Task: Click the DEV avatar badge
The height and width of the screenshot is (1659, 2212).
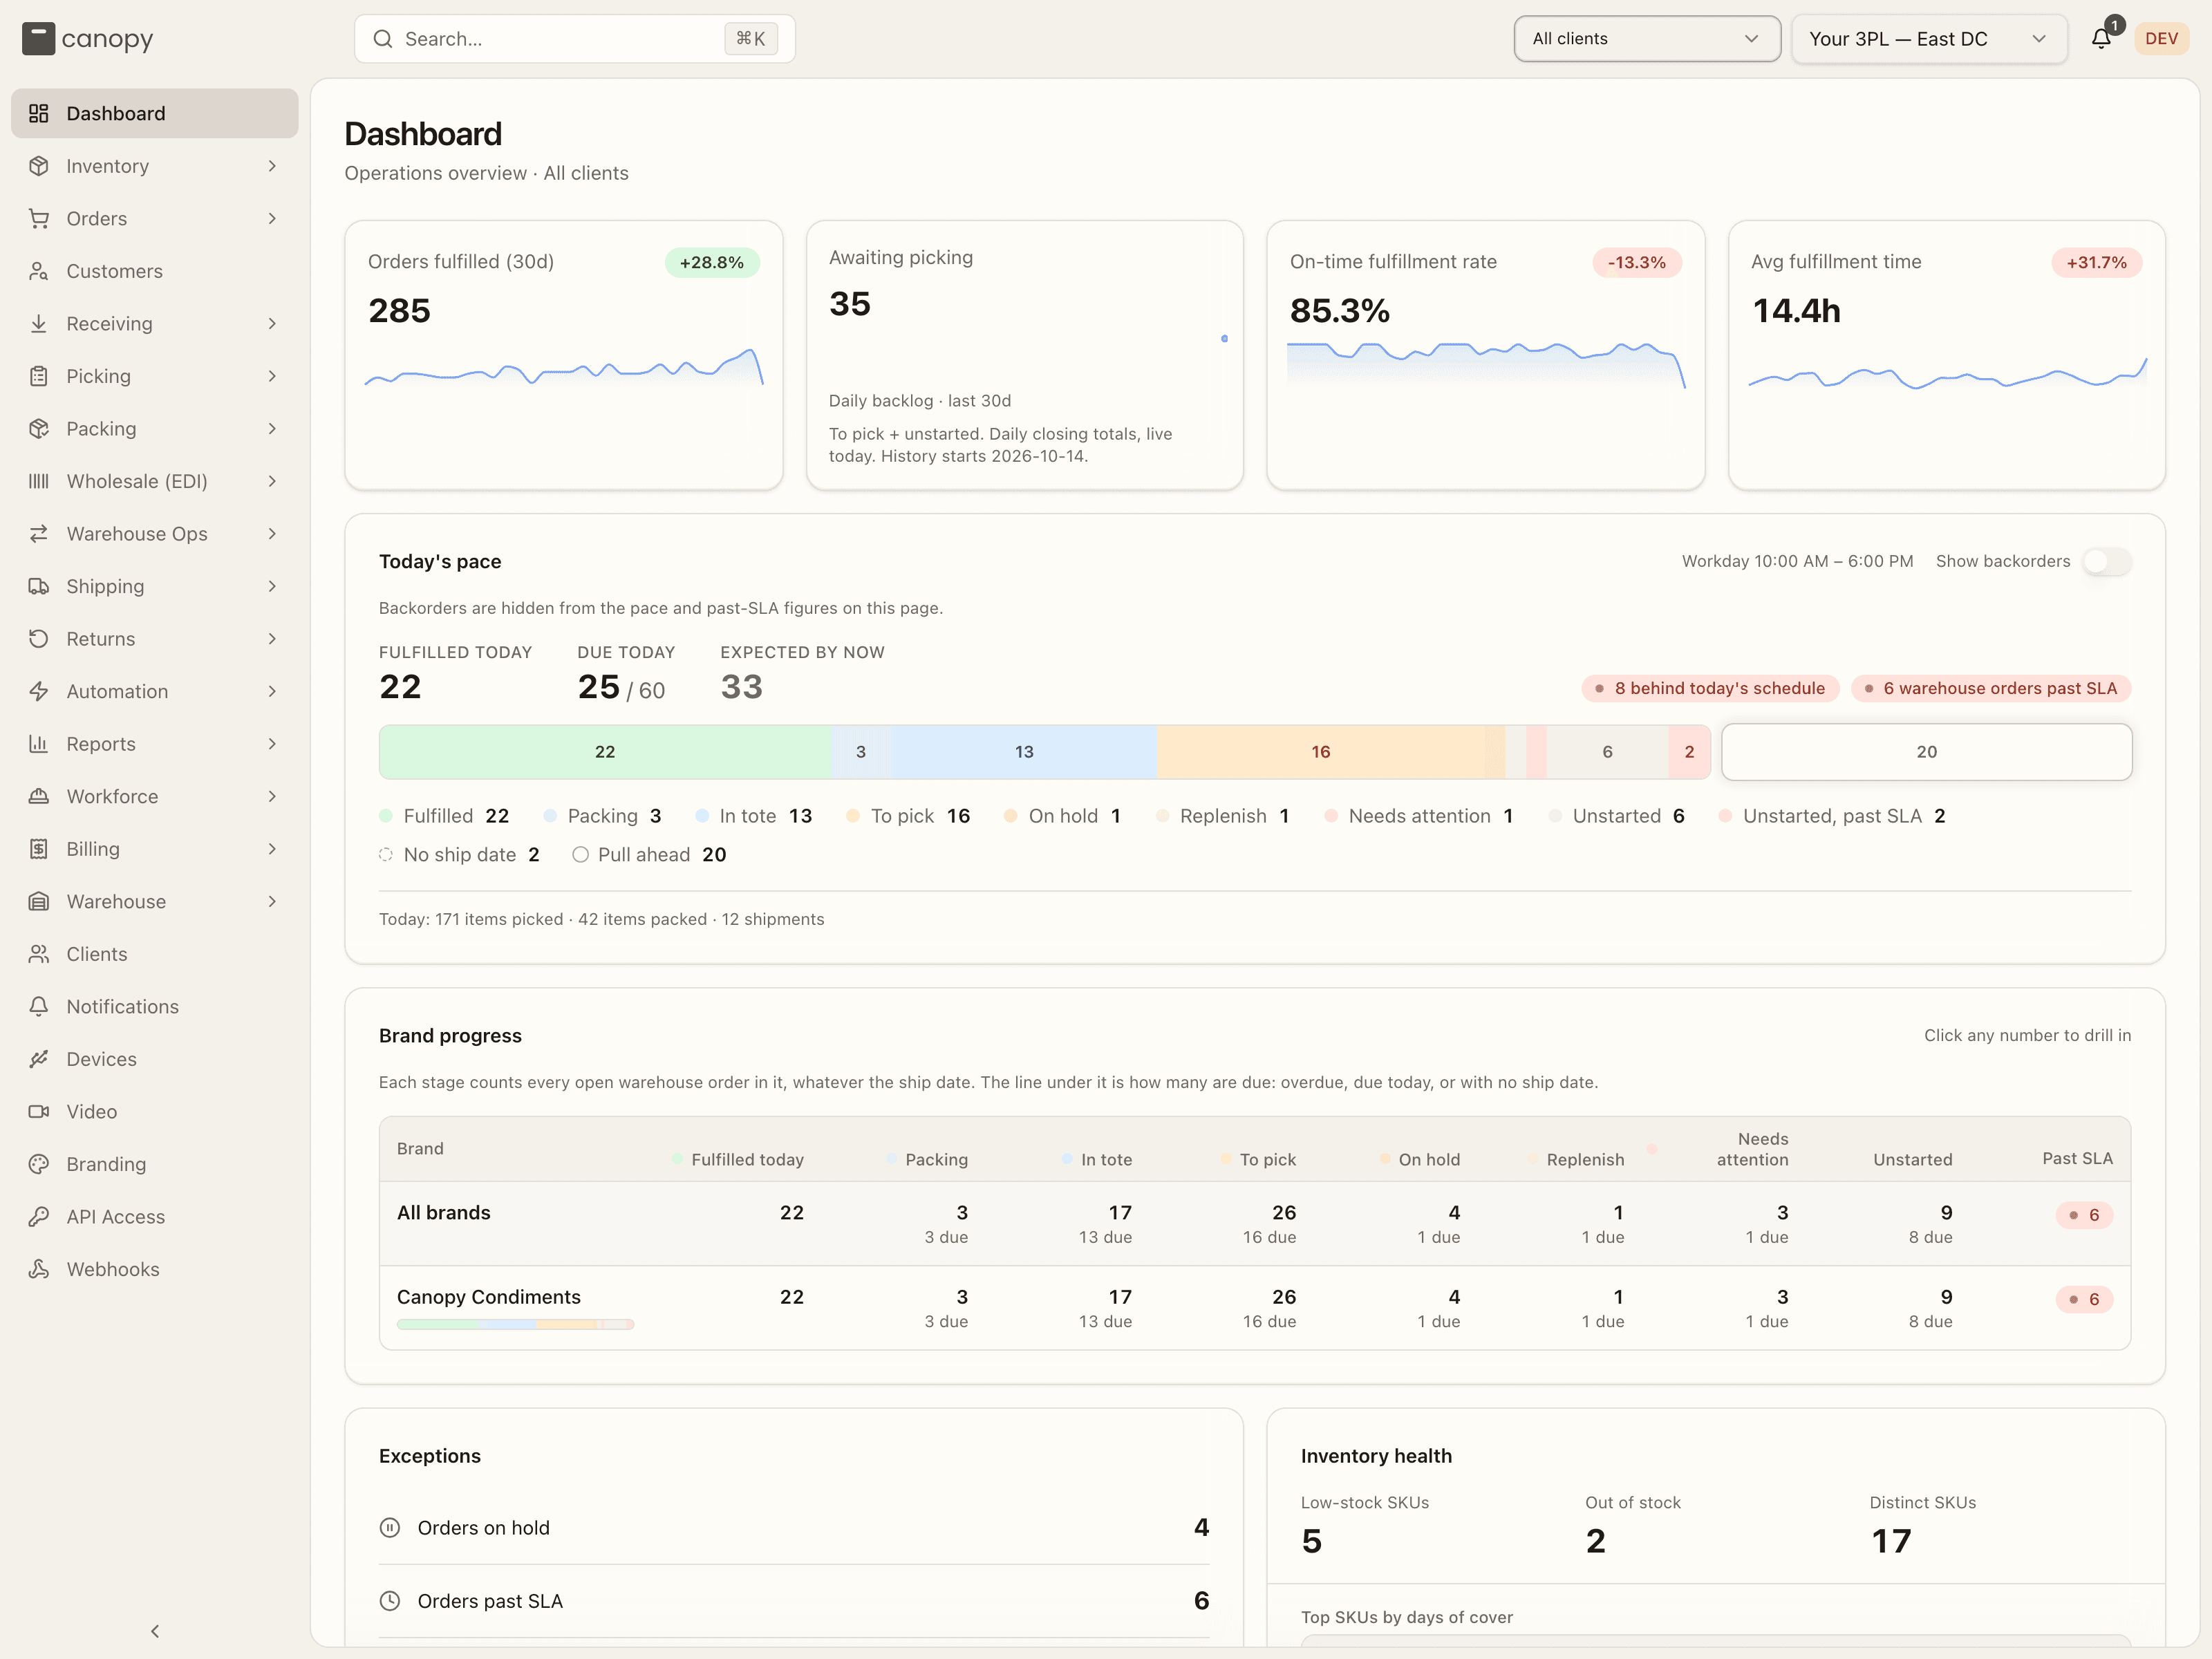Action: [2161, 39]
